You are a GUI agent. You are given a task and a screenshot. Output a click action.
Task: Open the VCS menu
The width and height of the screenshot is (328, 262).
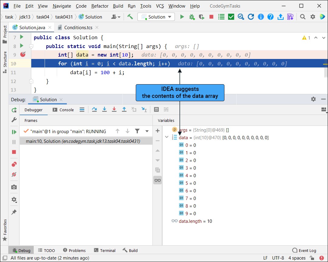tap(160, 6)
